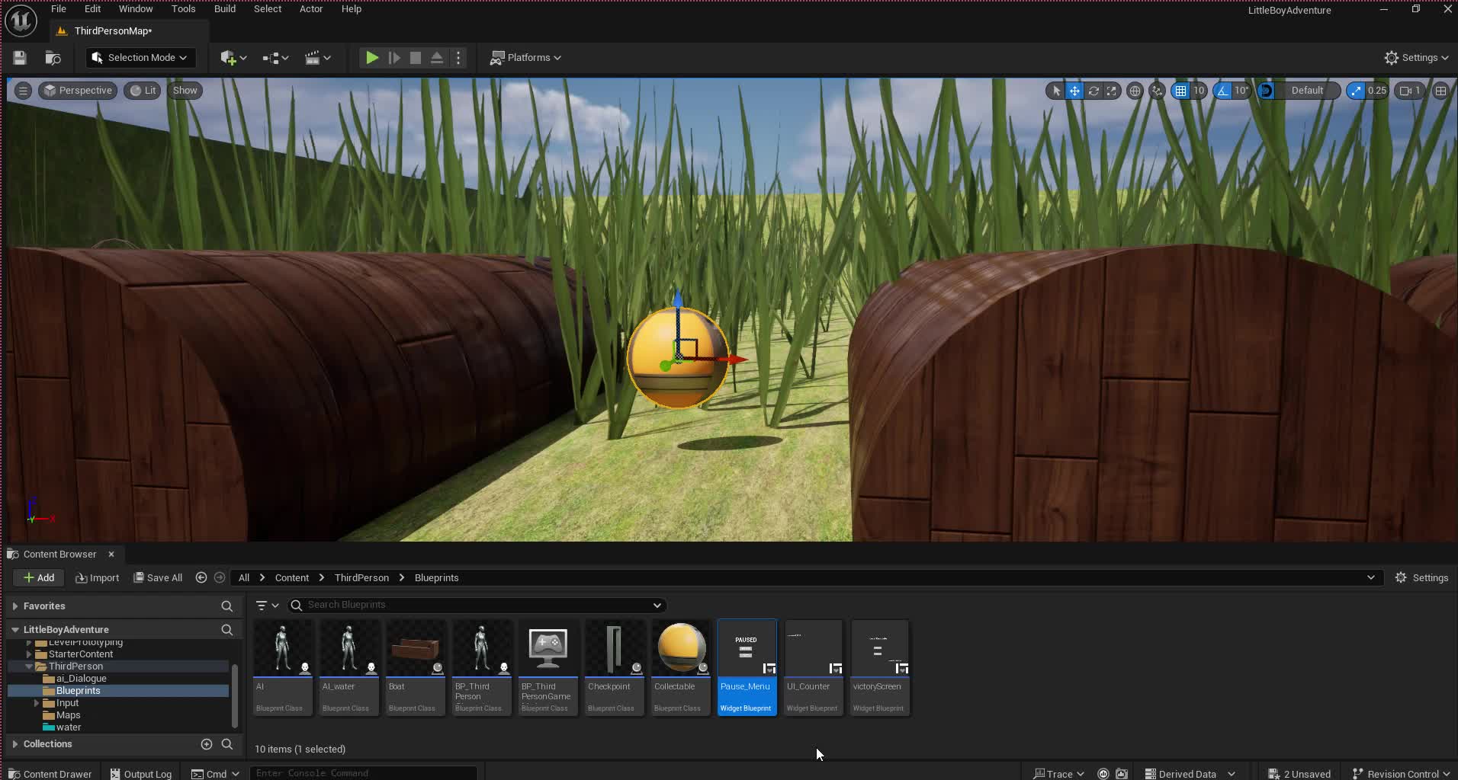Select the rotate gizmo tool
1458x780 pixels.
coord(1093,91)
